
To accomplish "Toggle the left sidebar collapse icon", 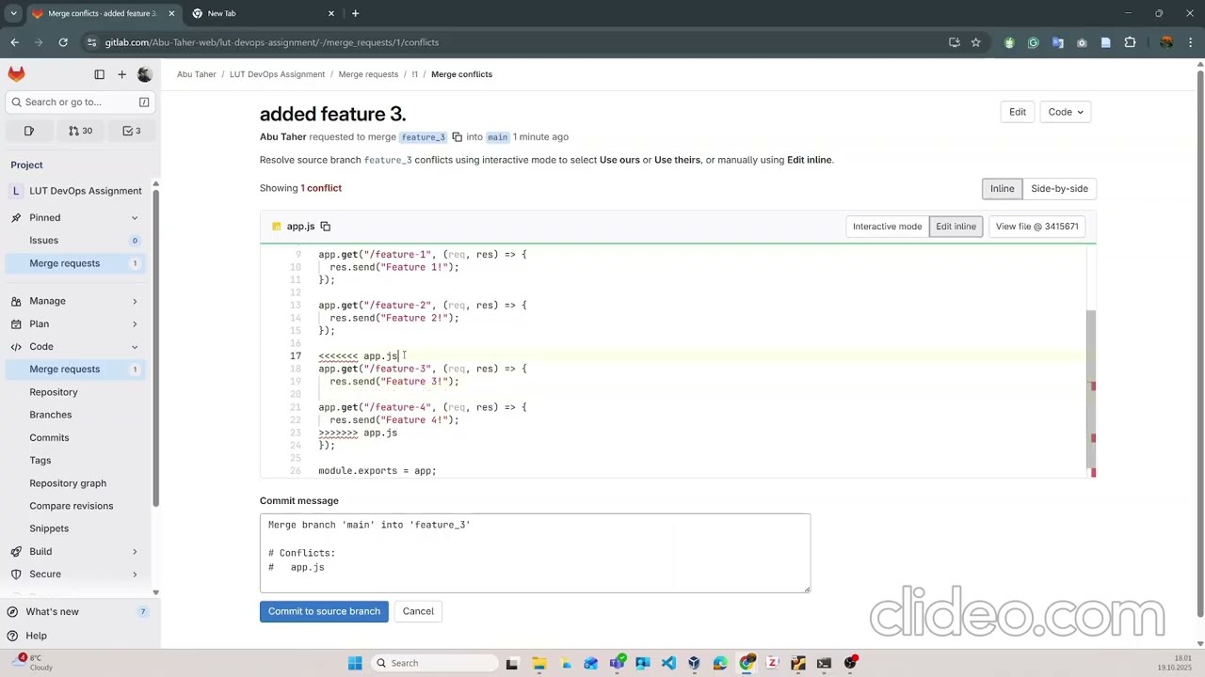I will pos(99,74).
